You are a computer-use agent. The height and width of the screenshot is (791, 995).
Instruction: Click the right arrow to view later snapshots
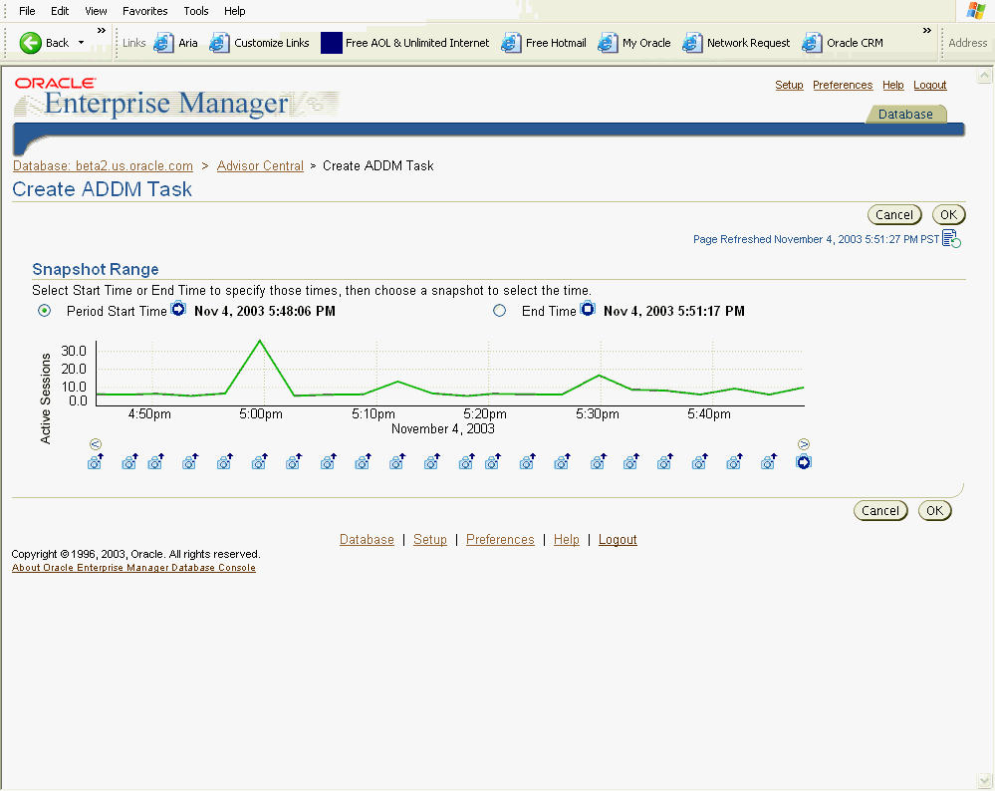[804, 443]
